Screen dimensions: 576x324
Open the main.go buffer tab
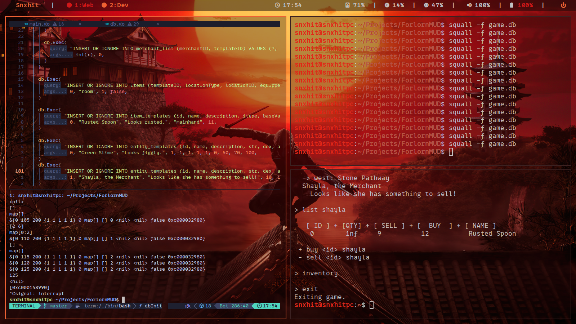[x=39, y=24]
